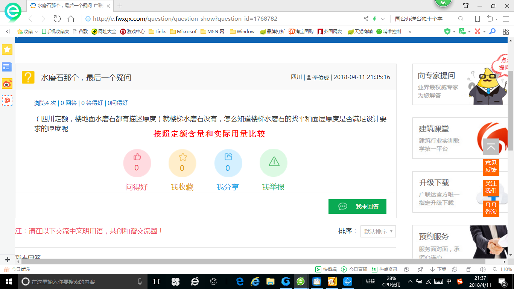This screenshot has width=514, height=289.
Task: Open the Microsof bookmark folder
Action: [x=183, y=32]
